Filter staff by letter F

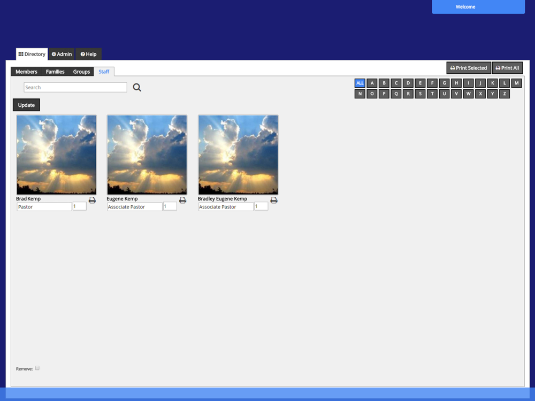pos(432,83)
